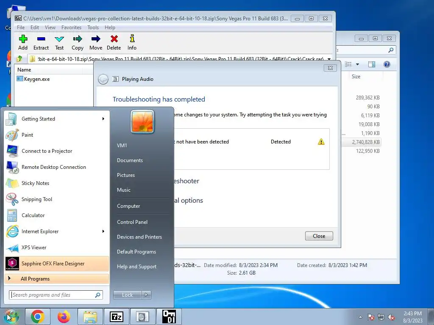This screenshot has width=434, height=325.
Task: Click the muted volume tray icon
Action: click(391, 317)
